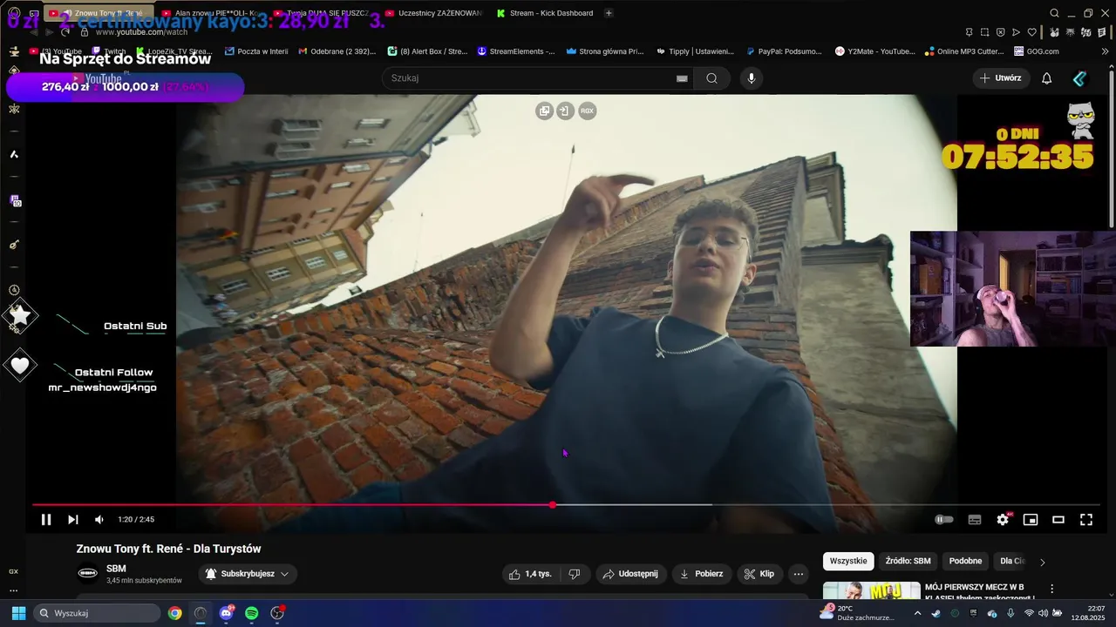Create a clip with Klip button
The image size is (1116, 627).
[x=759, y=574]
